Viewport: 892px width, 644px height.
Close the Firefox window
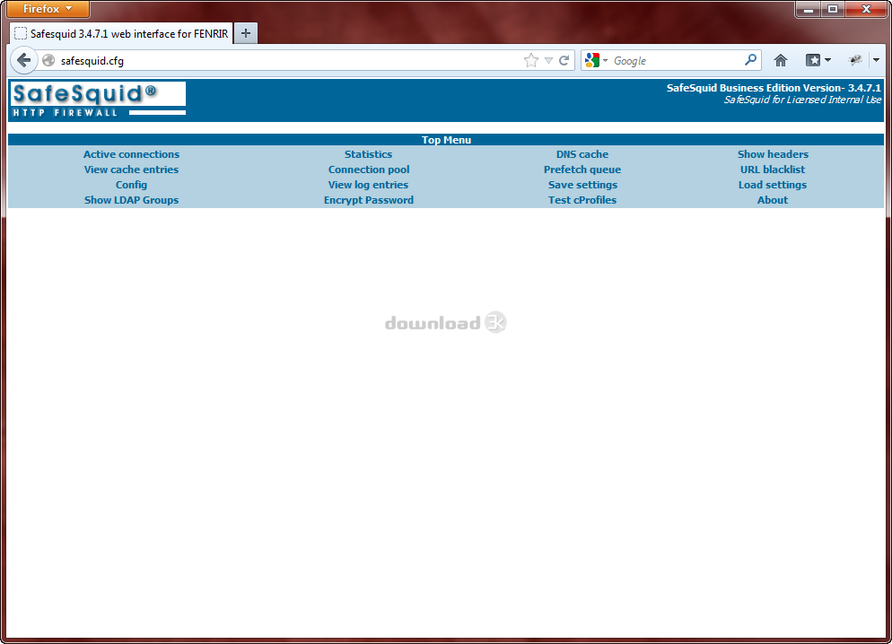pyautogui.click(x=866, y=9)
